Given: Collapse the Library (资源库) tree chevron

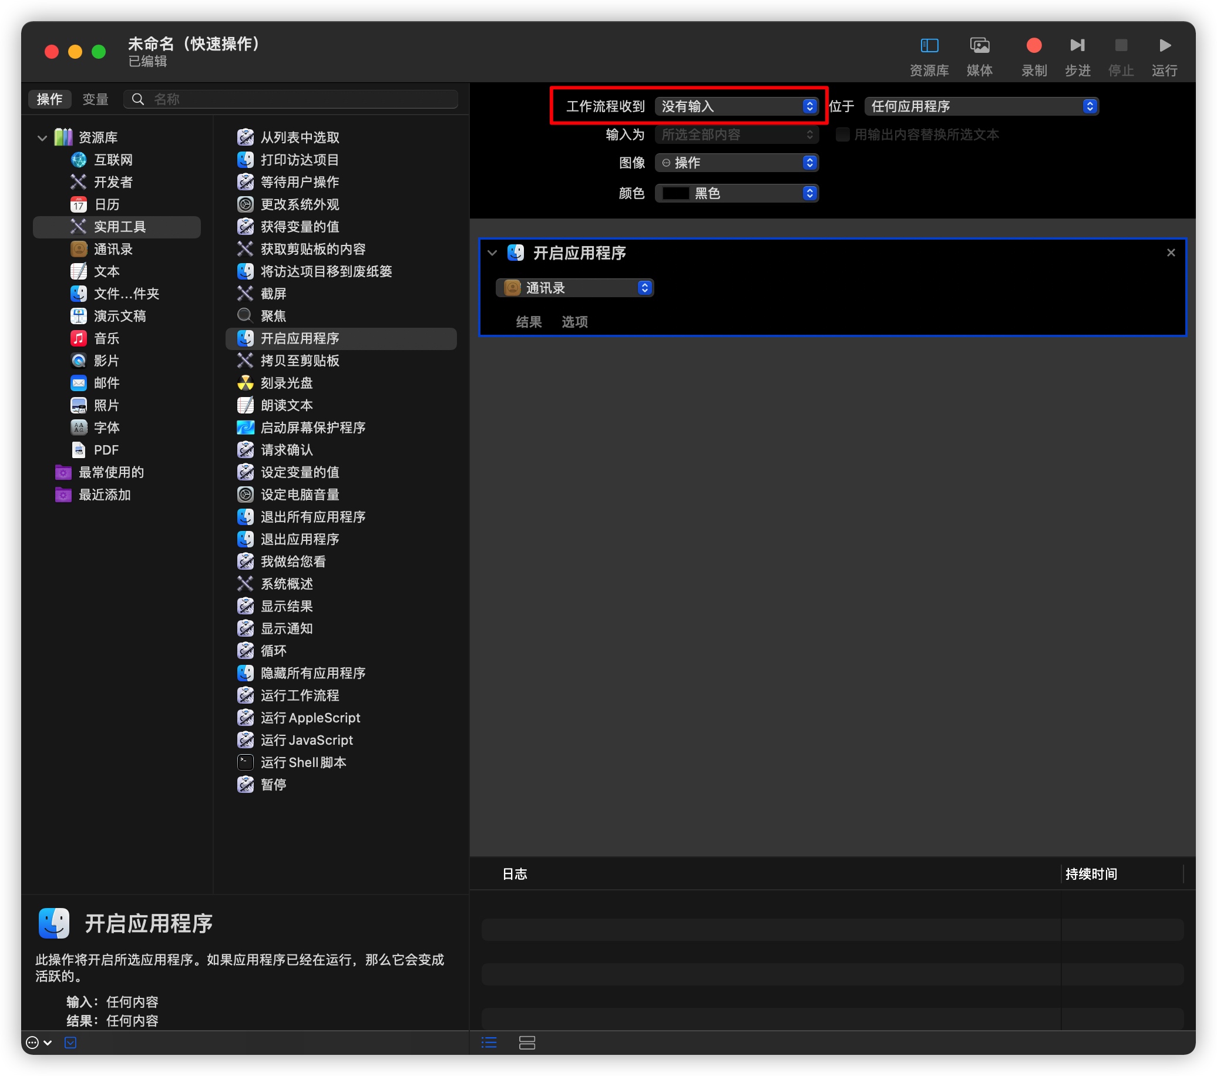Looking at the screenshot, I should (42, 137).
